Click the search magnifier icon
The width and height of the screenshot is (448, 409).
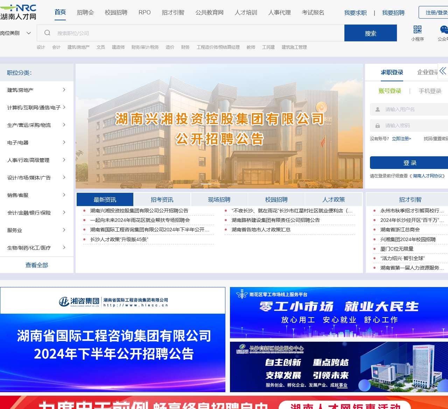click(47, 33)
